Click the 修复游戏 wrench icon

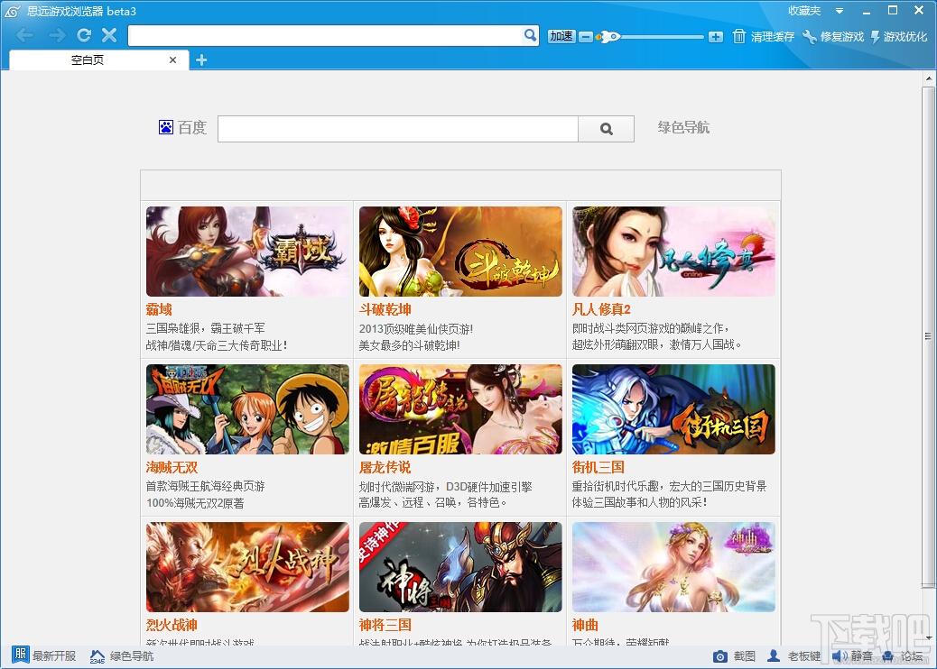pos(810,36)
